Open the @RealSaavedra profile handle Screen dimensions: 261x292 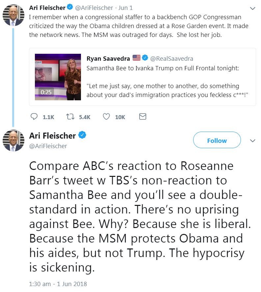pos(171,59)
